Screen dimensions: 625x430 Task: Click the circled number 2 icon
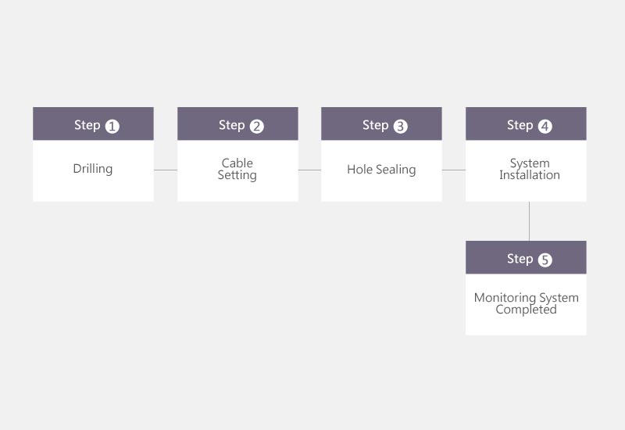click(x=257, y=127)
